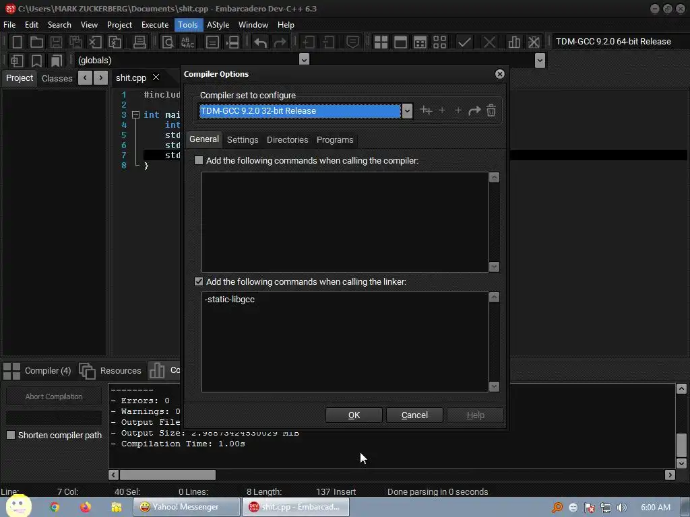690x517 pixels.
Task: Click the Open file folder icon
Action: pos(36,42)
